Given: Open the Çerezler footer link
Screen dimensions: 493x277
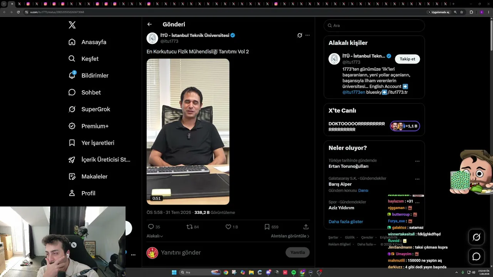Looking at the screenshot, I should [x=367, y=237].
